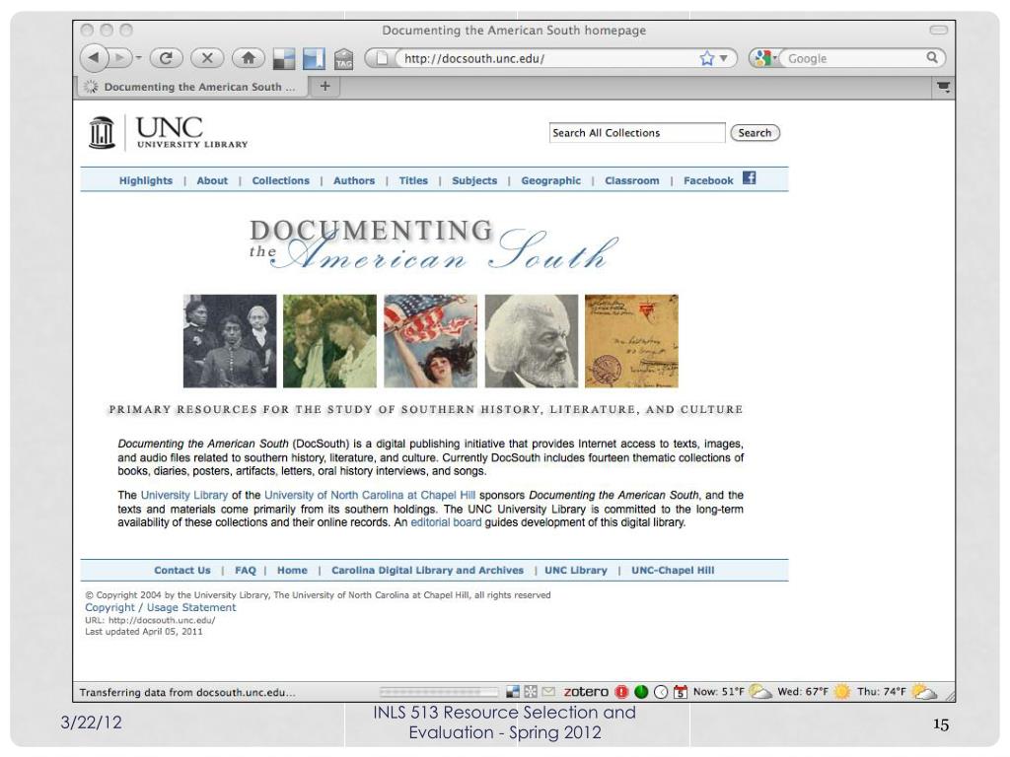1010x757 pixels.
Task: Click the red exclamation status icon
Action: point(621,692)
